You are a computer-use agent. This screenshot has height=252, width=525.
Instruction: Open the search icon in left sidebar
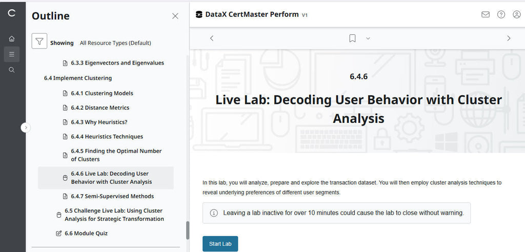12,70
